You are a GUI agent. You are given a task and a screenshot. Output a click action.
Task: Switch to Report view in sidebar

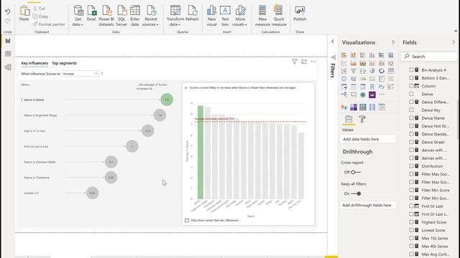(x=8, y=41)
